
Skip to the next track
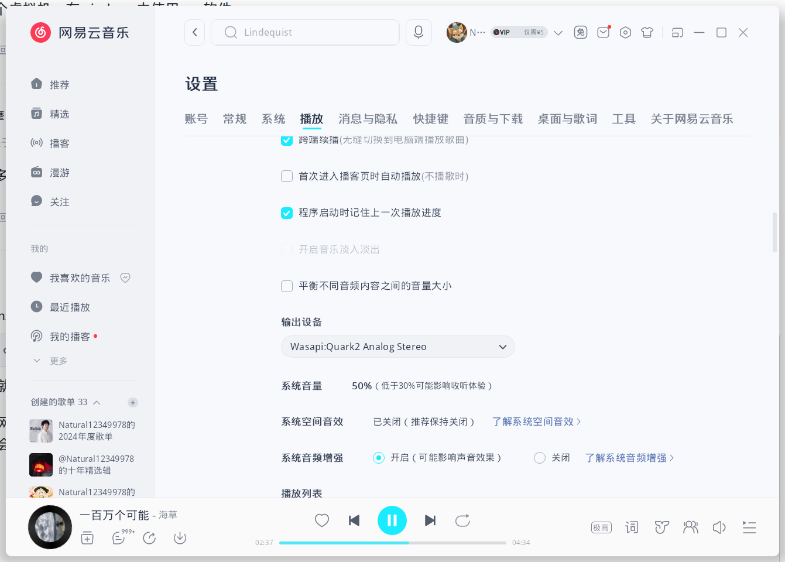click(430, 520)
